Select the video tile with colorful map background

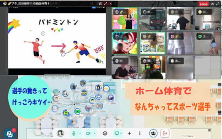tap(153, 43)
